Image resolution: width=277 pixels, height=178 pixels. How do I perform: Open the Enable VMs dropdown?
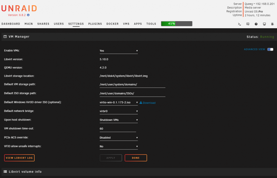click(119, 51)
